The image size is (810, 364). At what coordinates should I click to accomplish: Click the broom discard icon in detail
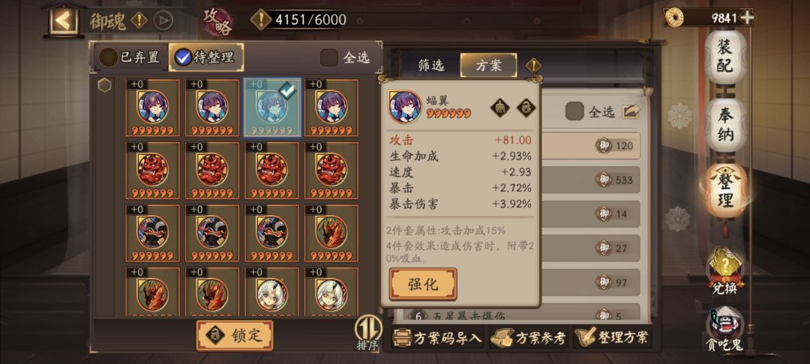click(499, 108)
